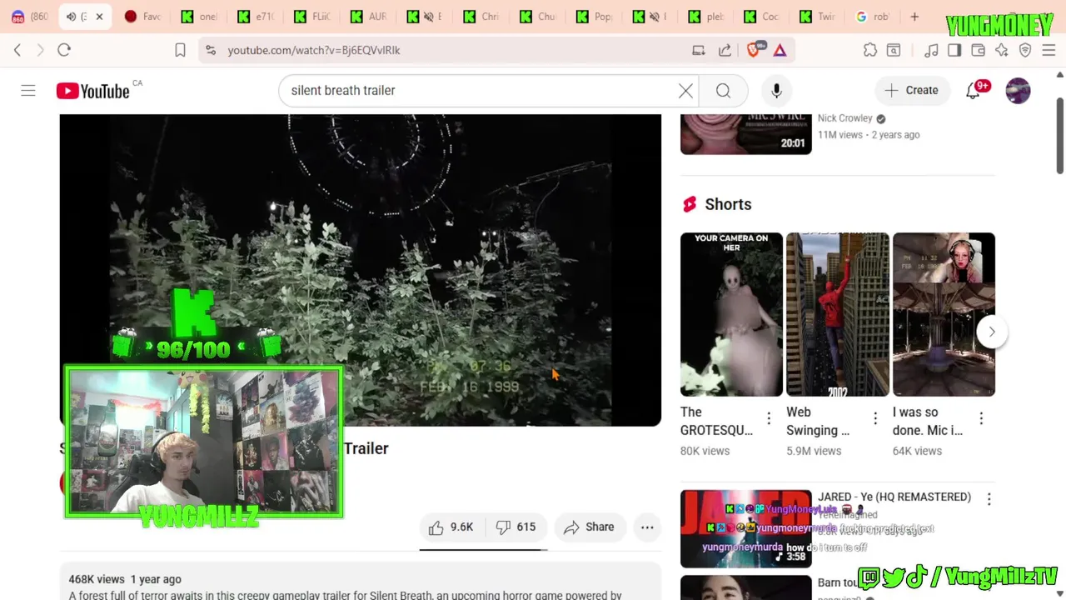Toggle the browser sidebar panel

[954, 50]
